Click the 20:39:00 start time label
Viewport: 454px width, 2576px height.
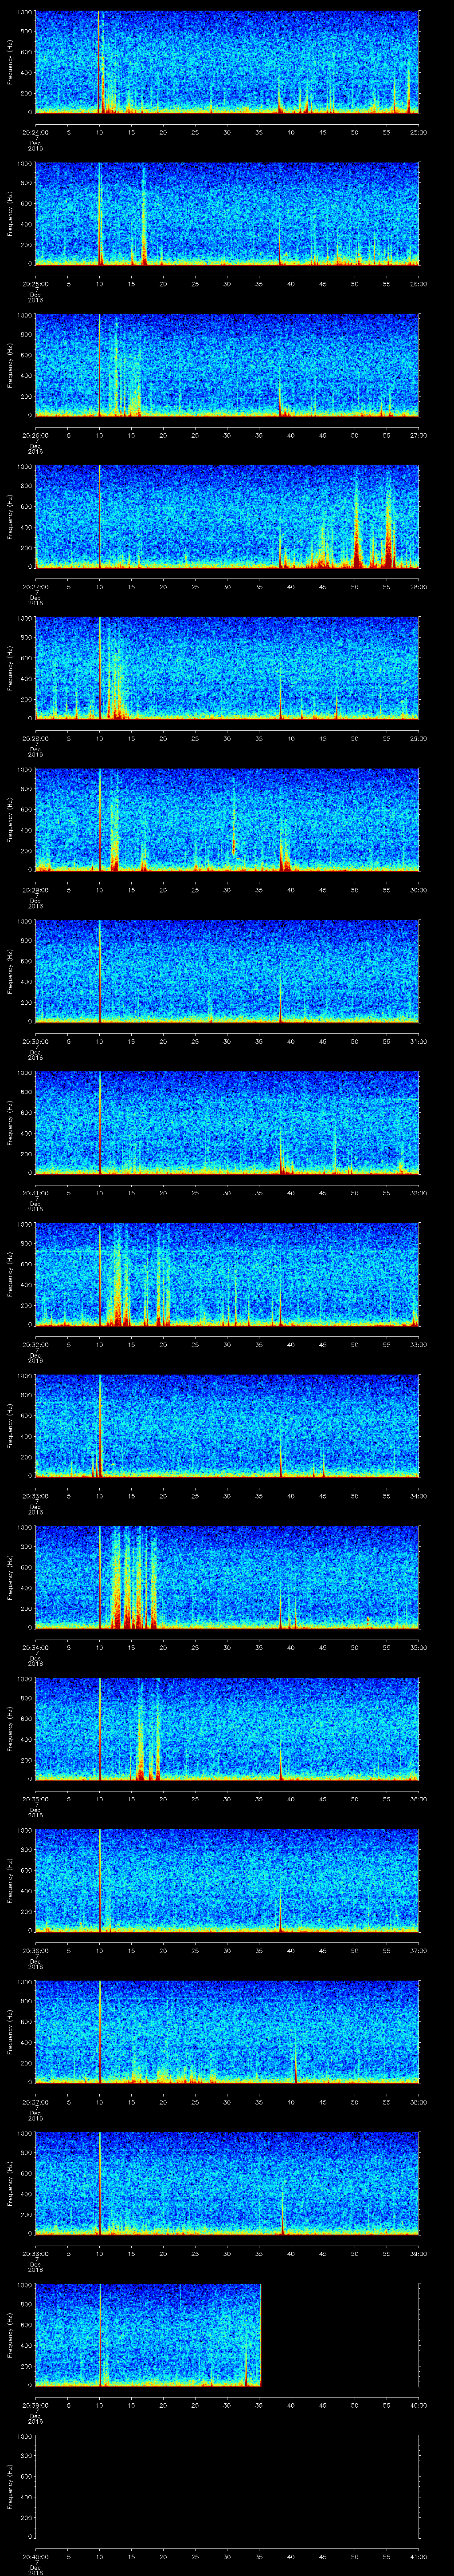(35, 2404)
